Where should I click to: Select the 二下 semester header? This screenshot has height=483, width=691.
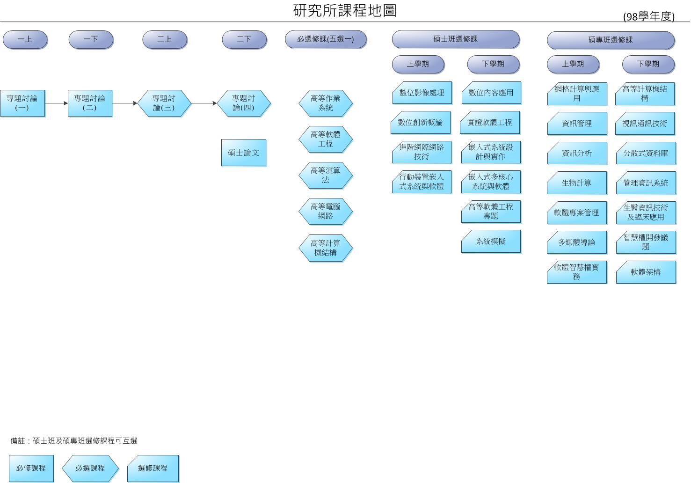[244, 39]
